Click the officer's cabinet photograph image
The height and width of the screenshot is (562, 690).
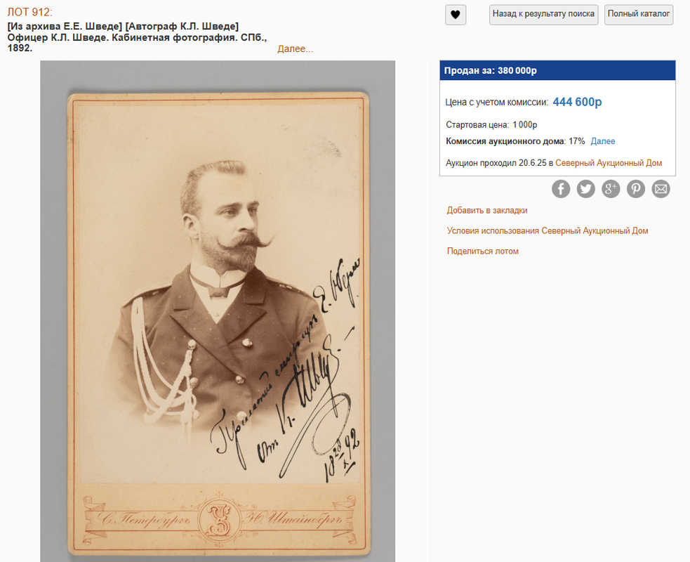click(218, 311)
